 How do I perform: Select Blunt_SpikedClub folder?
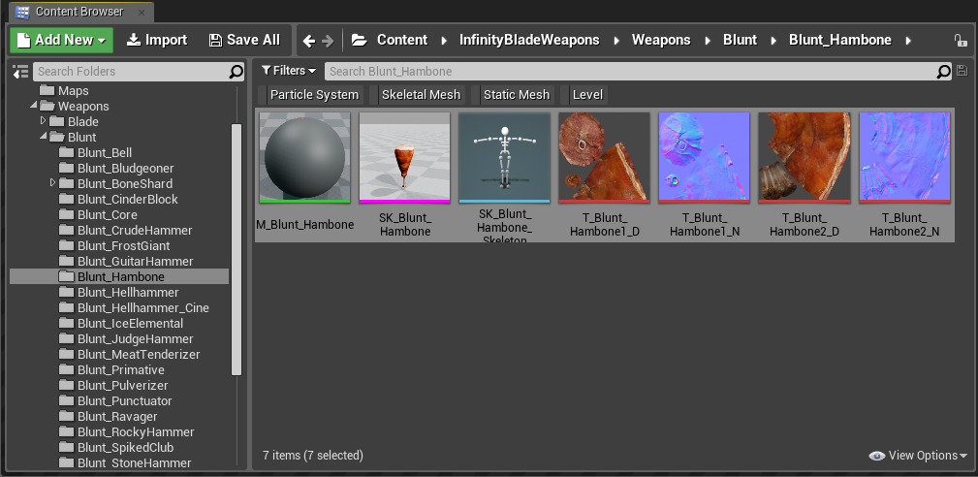(117, 448)
